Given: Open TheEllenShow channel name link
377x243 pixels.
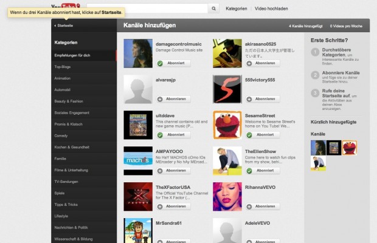Looking at the screenshot, I should pyautogui.click(x=260, y=151).
